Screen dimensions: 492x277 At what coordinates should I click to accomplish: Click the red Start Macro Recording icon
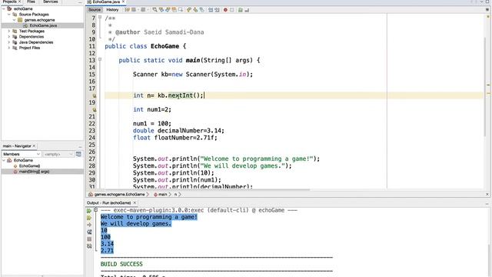click(x=225, y=10)
